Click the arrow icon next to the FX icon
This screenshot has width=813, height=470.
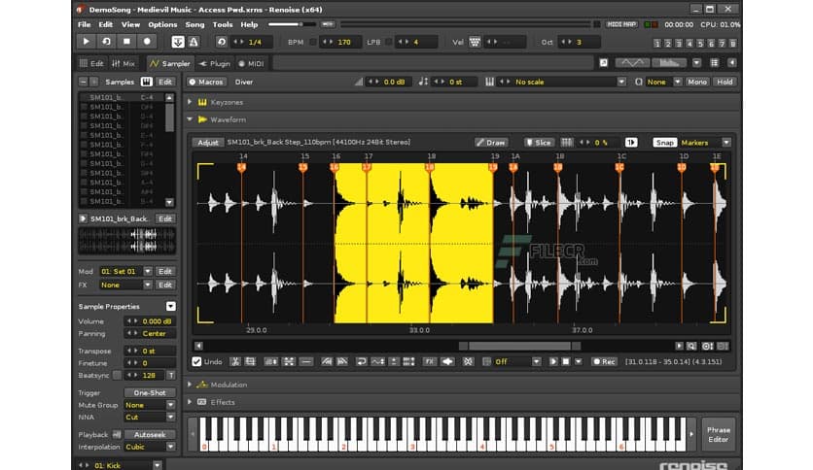pos(448,362)
